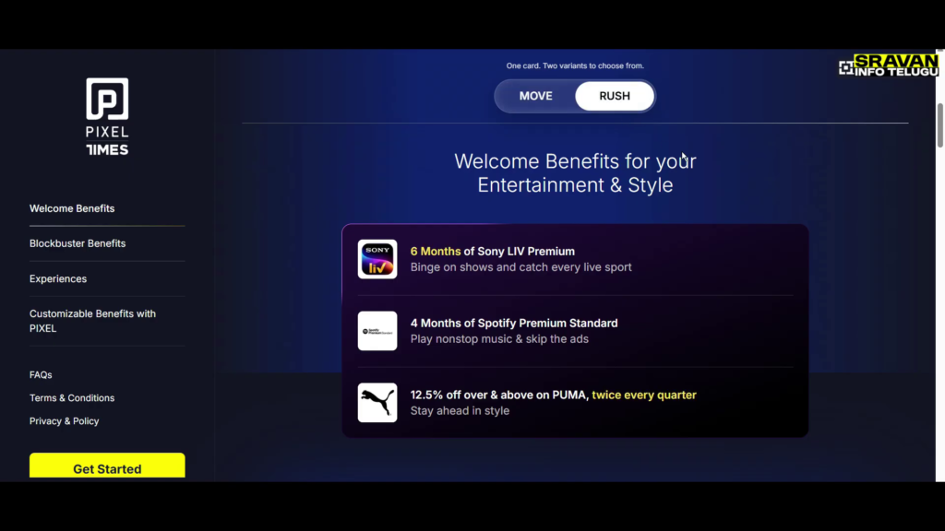The height and width of the screenshot is (531, 945).
Task: Switch card variant to MOVE
Action: point(536,96)
